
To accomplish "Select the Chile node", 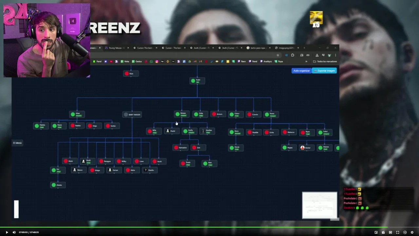I will click(200, 114).
